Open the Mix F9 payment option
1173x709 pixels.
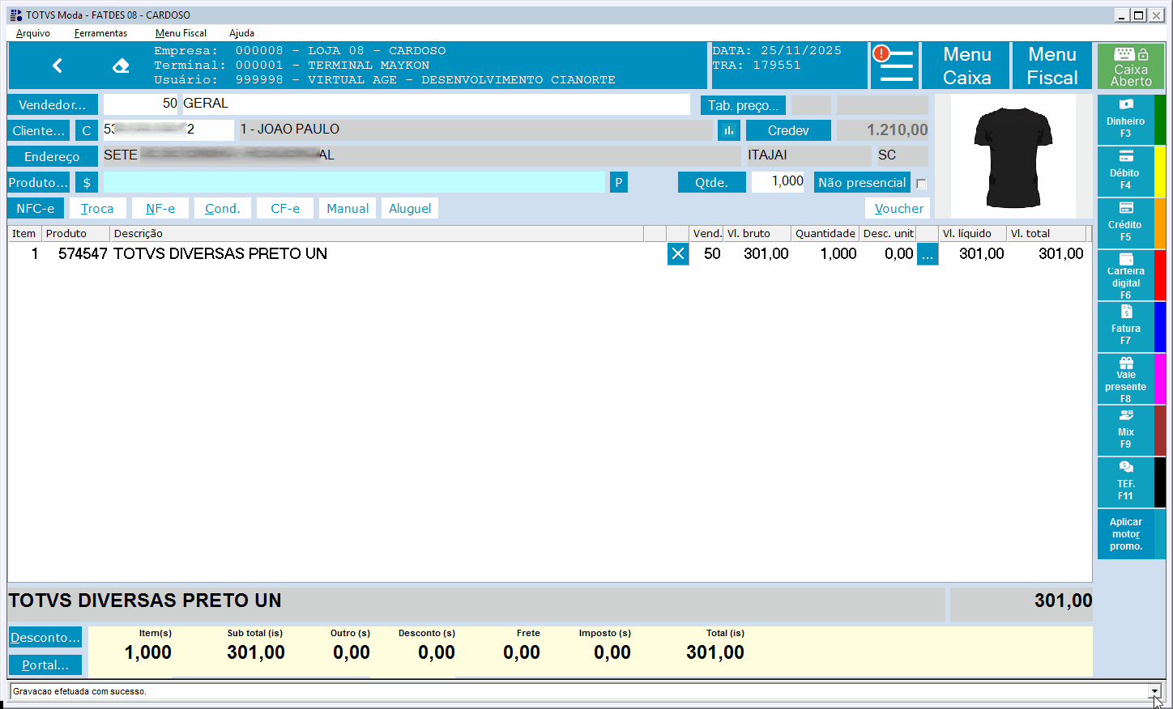click(x=1126, y=430)
